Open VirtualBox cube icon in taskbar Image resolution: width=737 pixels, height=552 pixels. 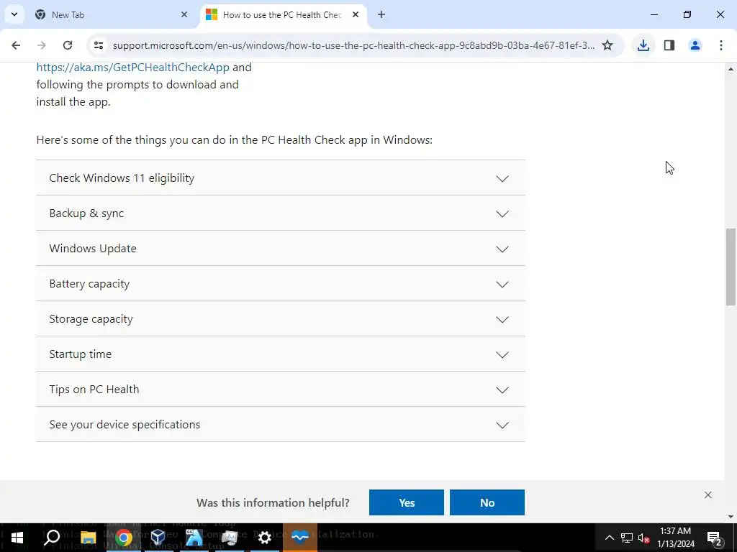coord(158,537)
